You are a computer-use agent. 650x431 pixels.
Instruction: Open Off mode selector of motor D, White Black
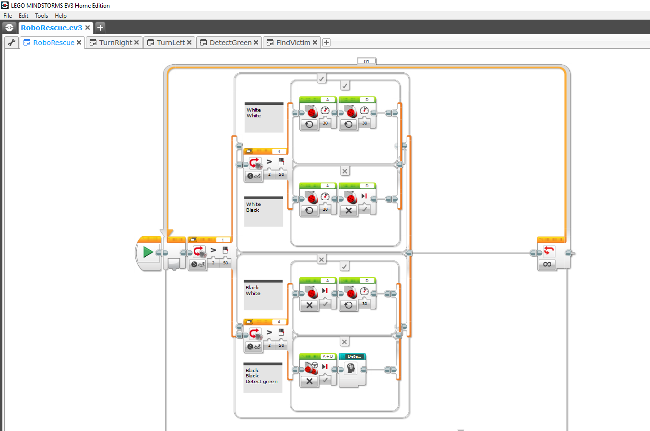(349, 211)
